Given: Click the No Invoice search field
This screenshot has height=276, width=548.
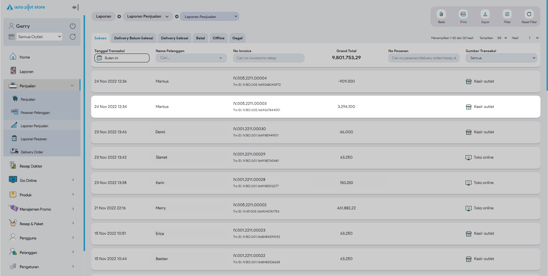Looking at the screenshot, I should click(x=268, y=58).
